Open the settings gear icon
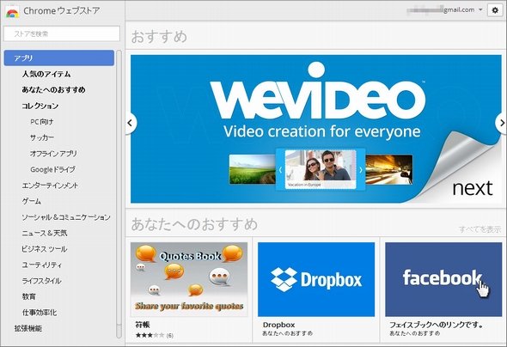The width and height of the screenshot is (507, 347). point(495,10)
